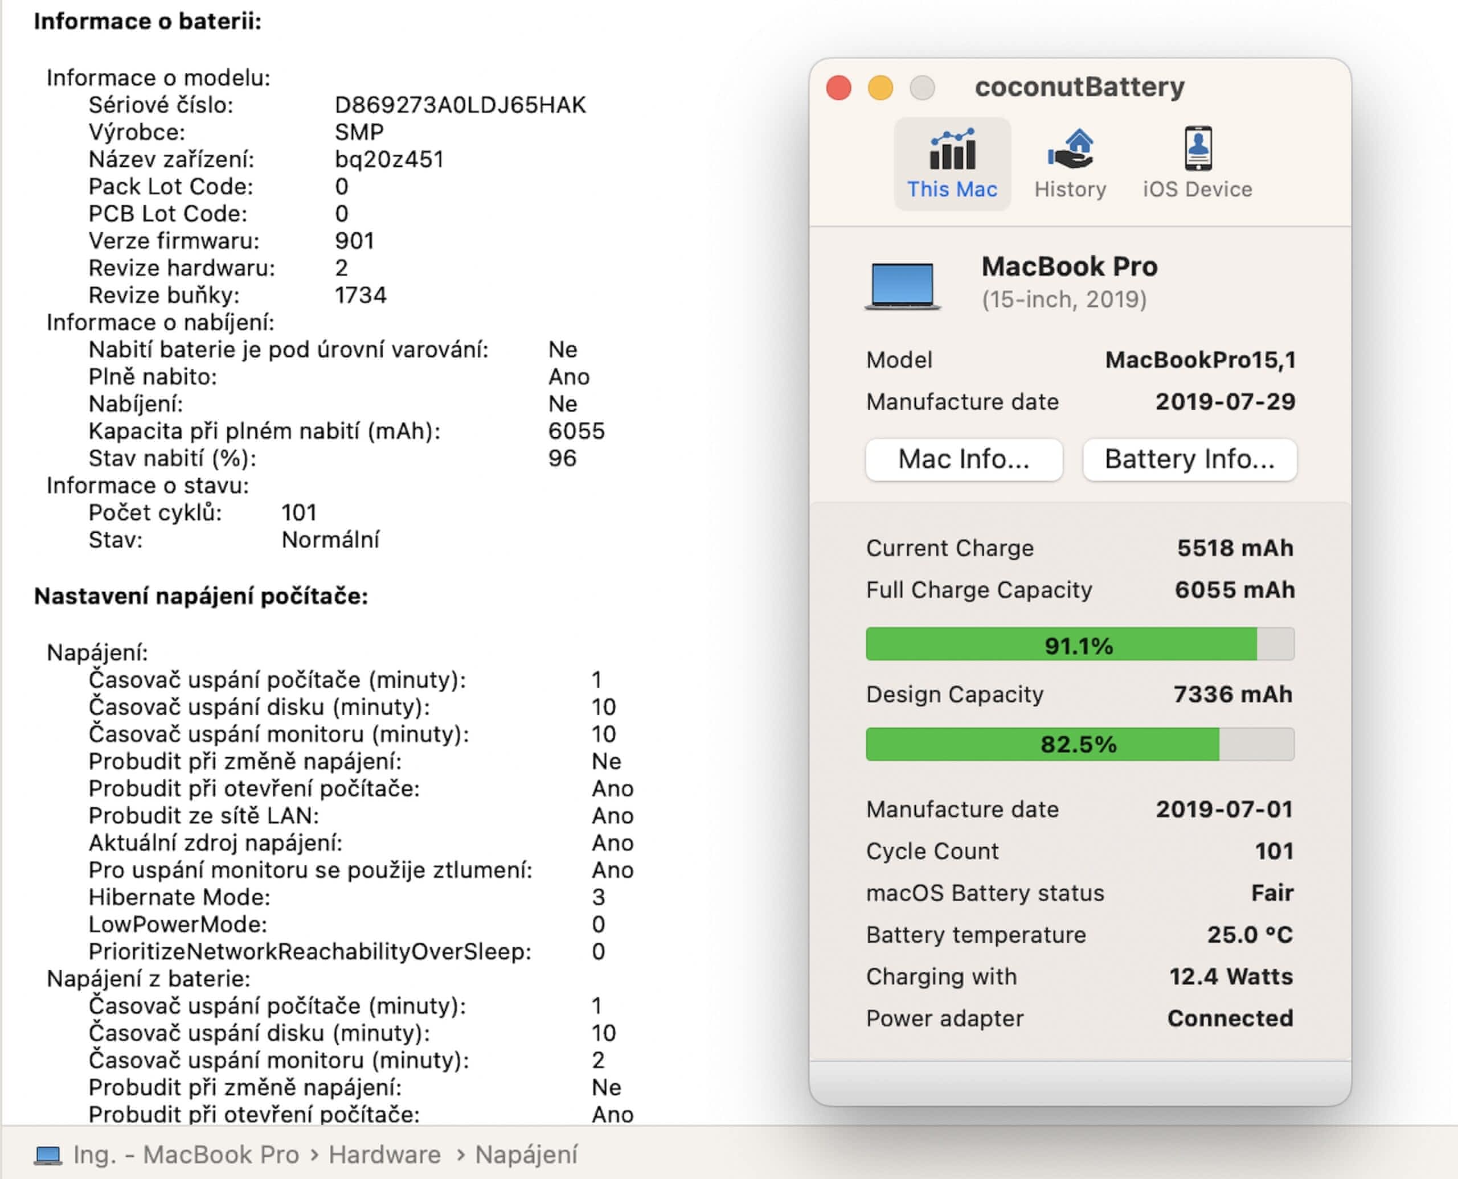Click the gray zoom window button

tap(922, 88)
